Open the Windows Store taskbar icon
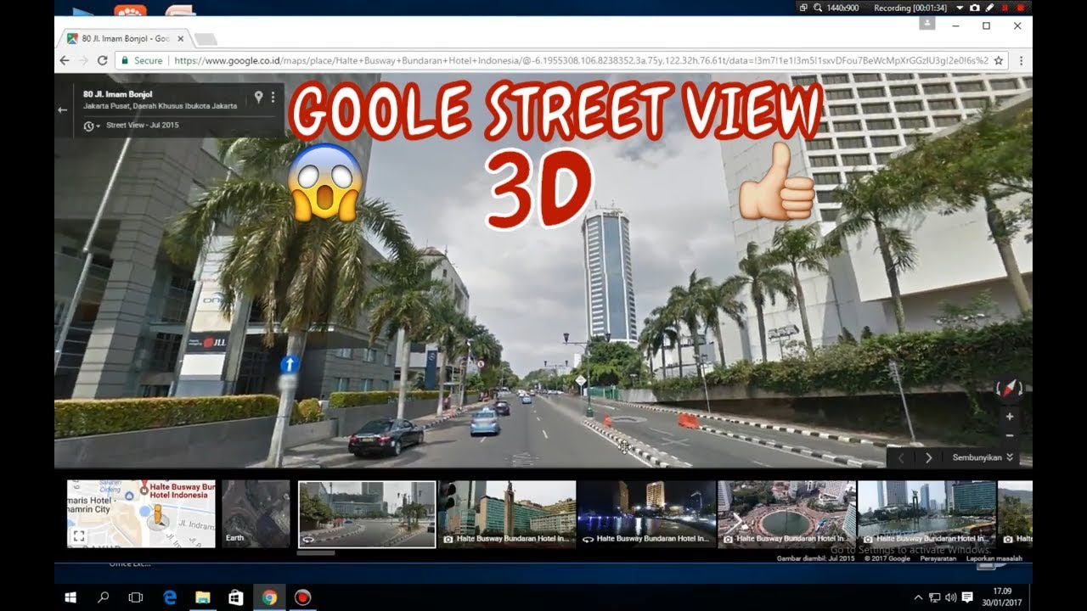The width and height of the screenshot is (1087, 611). (236, 597)
